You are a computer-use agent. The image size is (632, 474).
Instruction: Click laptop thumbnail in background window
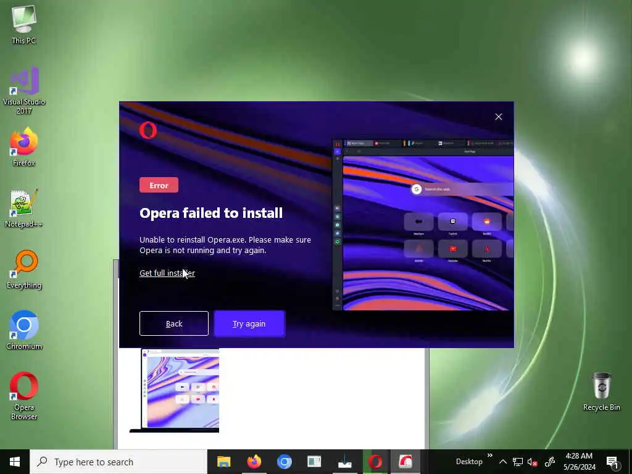pyautogui.click(x=175, y=391)
